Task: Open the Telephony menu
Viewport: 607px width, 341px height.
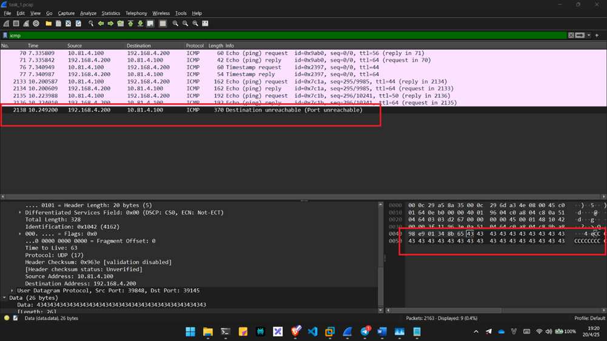Action: coord(136,13)
